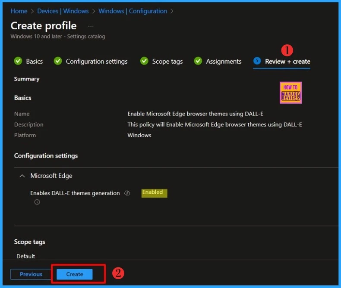Click the copy icon beside DALL-E themes setting
This screenshot has height=288, width=341.
pos(127,193)
